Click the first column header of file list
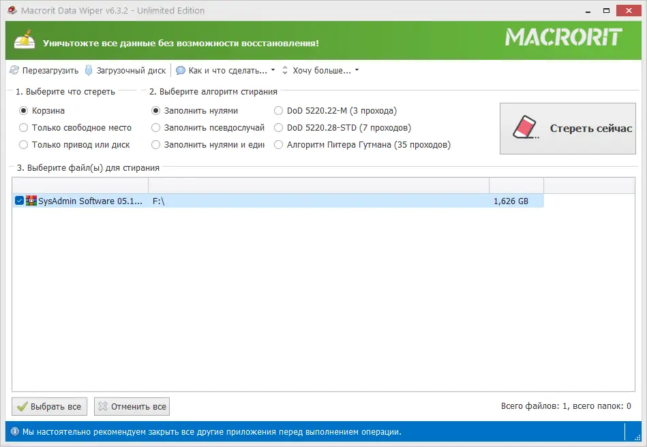The height and width of the screenshot is (447, 647). point(80,185)
